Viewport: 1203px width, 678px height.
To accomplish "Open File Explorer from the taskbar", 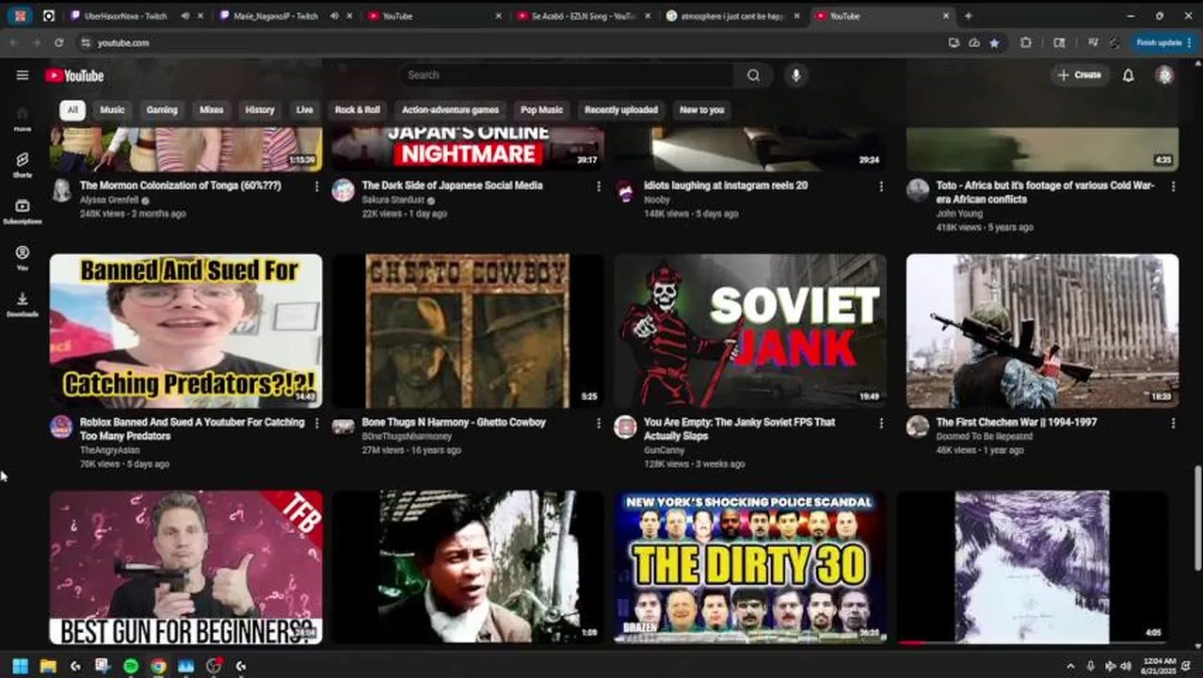I will 48,666.
